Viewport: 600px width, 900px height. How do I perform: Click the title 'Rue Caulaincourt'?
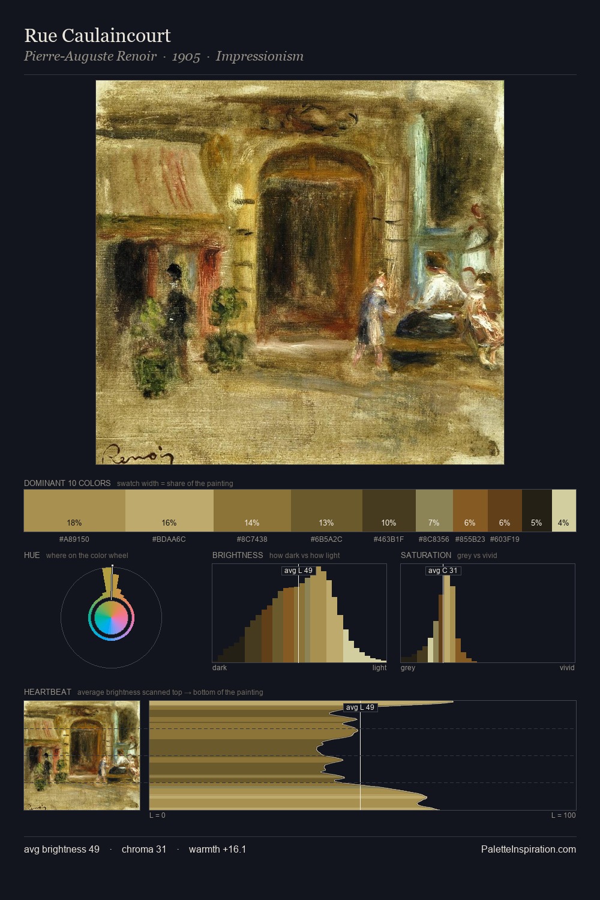(97, 35)
